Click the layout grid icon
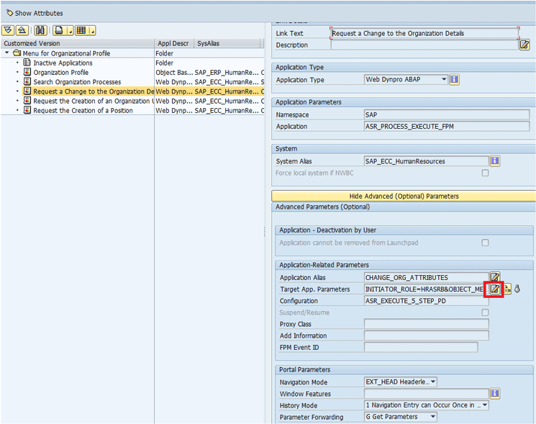Viewport: 536px width, 424px height. [x=81, y=30]
